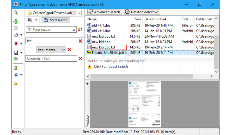Click the Filter results input field

(51, 30)
